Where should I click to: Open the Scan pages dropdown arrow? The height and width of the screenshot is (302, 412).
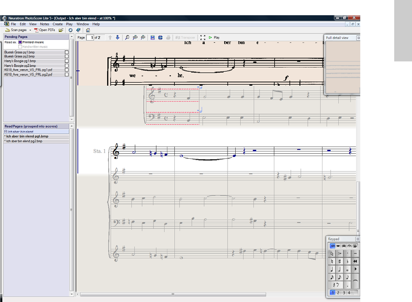(x=30, y=30)
